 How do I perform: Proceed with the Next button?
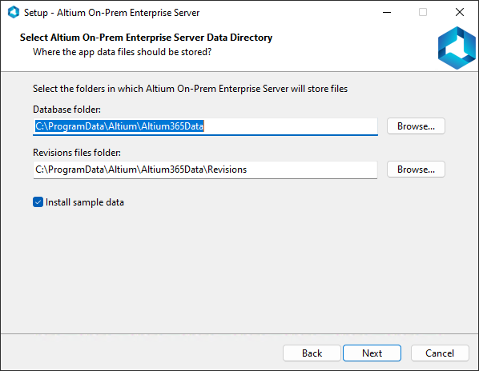(372, 353)
